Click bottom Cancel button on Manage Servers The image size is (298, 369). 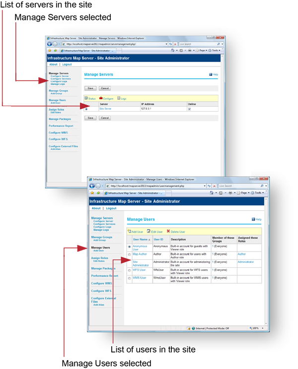click(x=105, y=118)
